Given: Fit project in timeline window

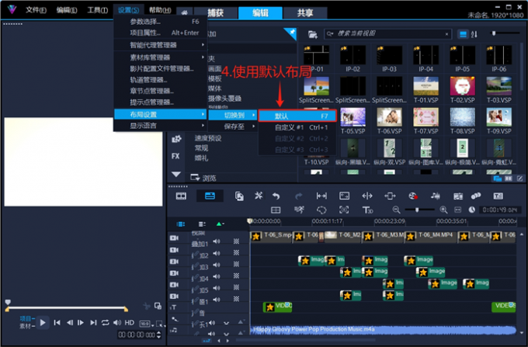Looking at the screenshot, I should click(x=458, y=210).
